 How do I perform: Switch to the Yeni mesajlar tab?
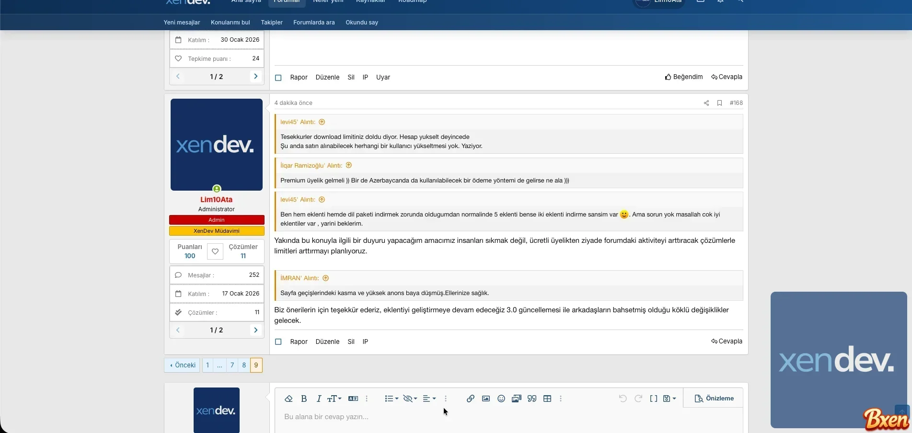point(182,22)
